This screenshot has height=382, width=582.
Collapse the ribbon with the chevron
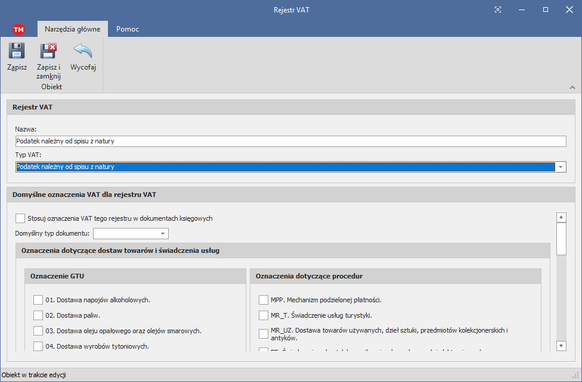coord(572,87)
